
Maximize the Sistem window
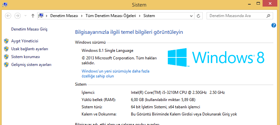pos(258,3)
